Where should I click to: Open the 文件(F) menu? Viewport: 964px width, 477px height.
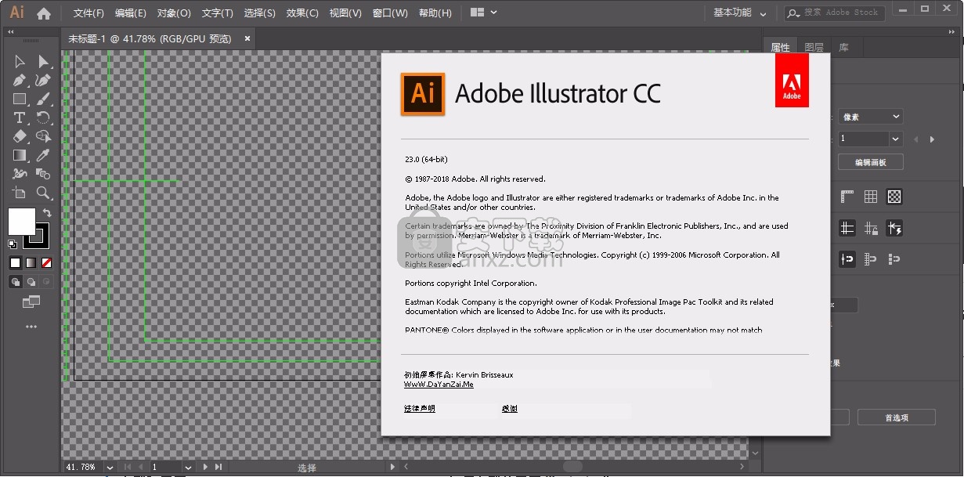click(88, 13)
